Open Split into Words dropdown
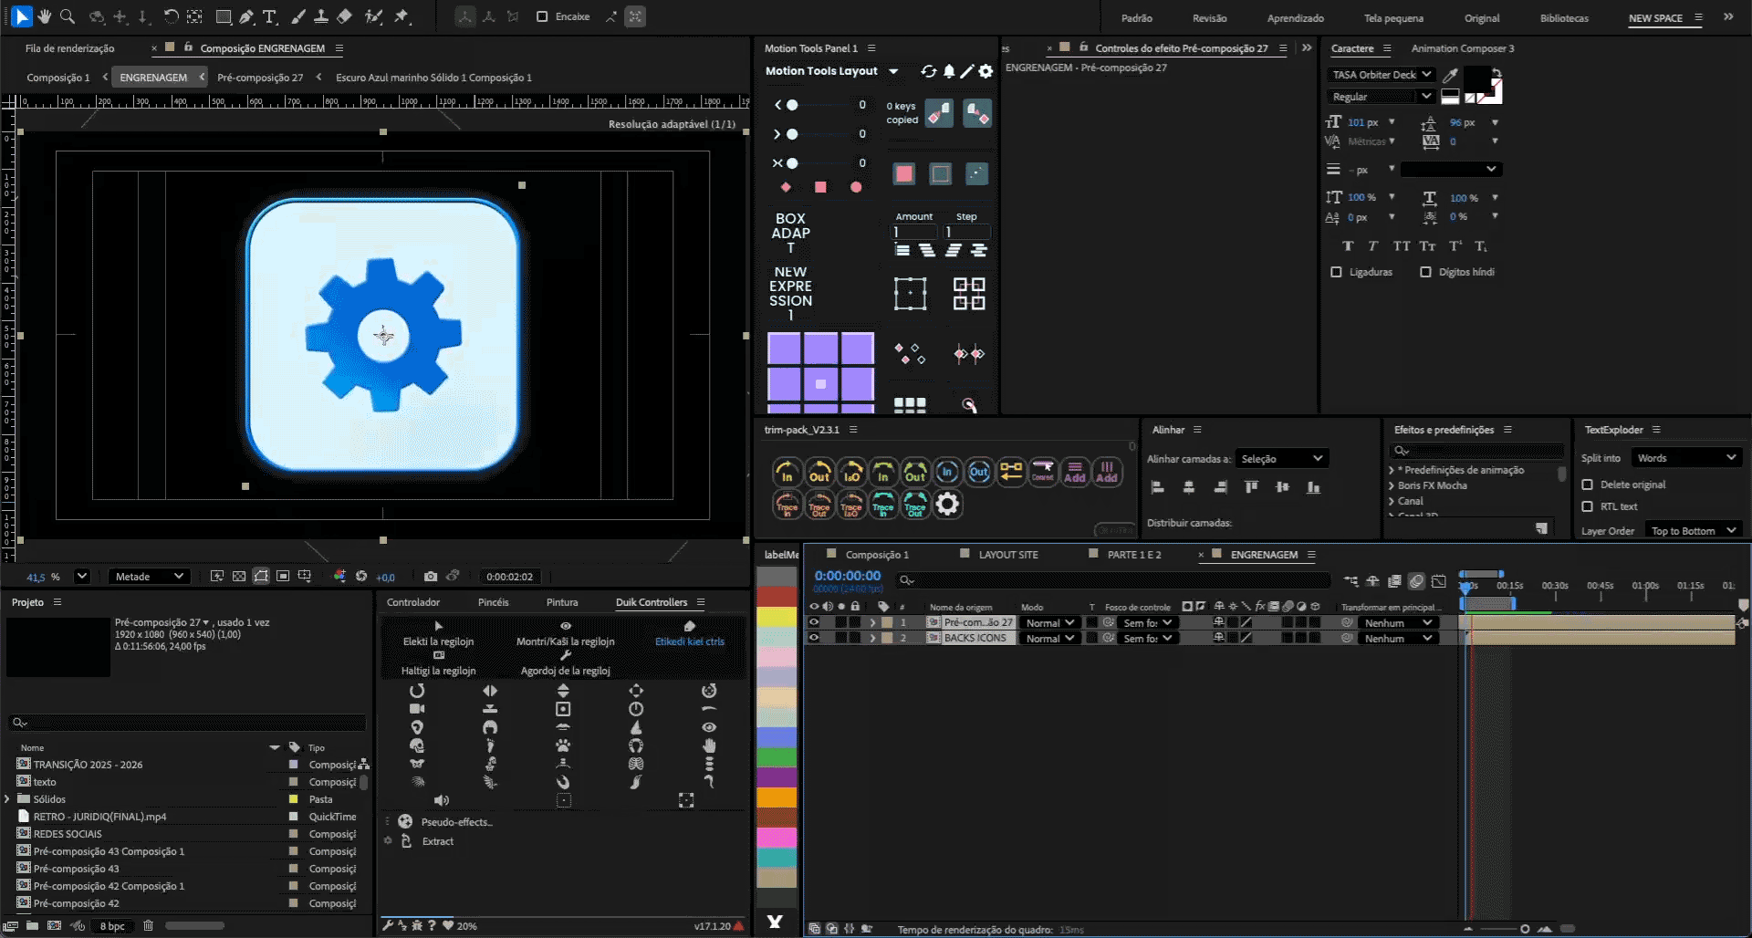The width and height of the screenshot is (1752, 938). click(x=1686, y=458)
